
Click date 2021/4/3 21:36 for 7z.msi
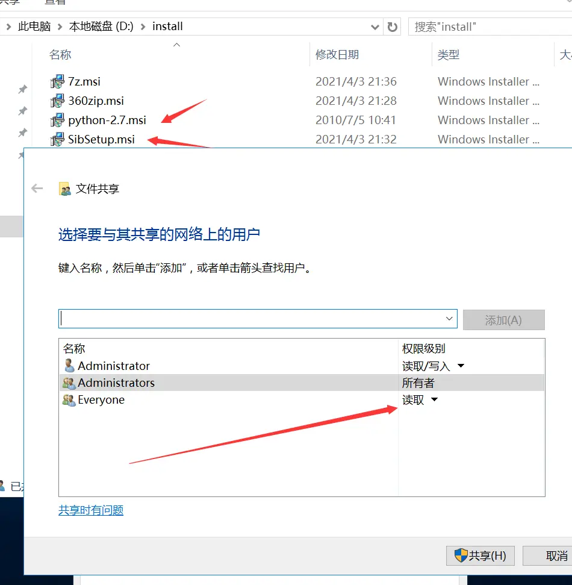(x=356, y=81)
